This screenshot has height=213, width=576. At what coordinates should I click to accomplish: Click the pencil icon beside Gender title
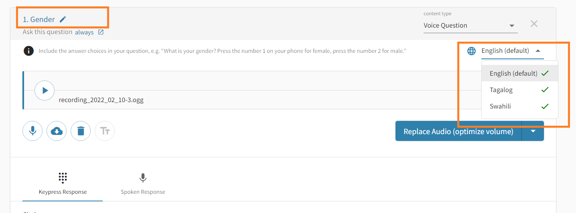click(x=63, y=19)
